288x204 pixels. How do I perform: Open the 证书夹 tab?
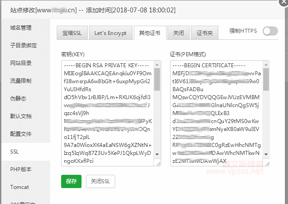coord(204,33)
